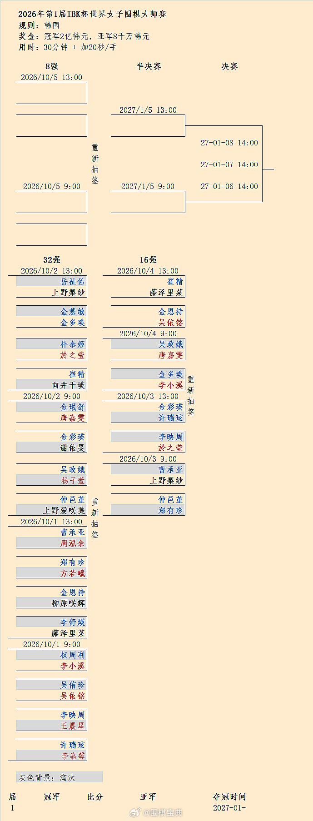The width and height of the screenshot is (313, 821).
Task: Select eliminated player 王晨星
Action: [73, 726]
